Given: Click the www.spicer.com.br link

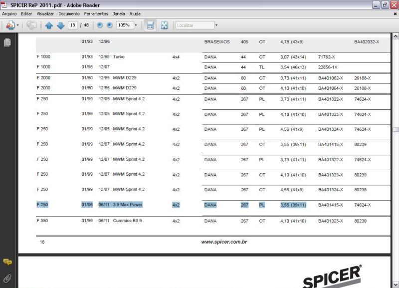Looking at the screenshot, I should [224, 242].
